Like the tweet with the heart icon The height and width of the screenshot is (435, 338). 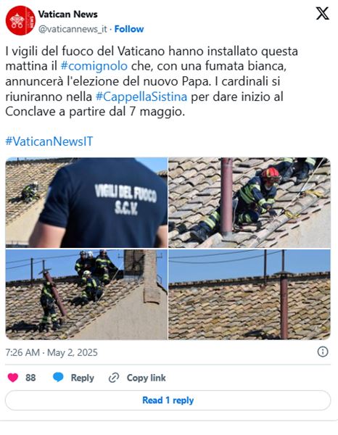[13, 378]
